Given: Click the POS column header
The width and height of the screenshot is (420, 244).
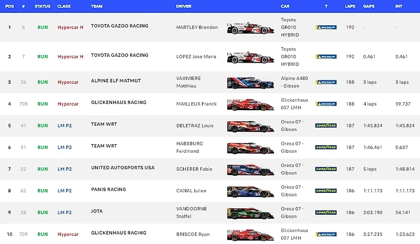Looking at the screenshot, I should (x=9, y=6).
